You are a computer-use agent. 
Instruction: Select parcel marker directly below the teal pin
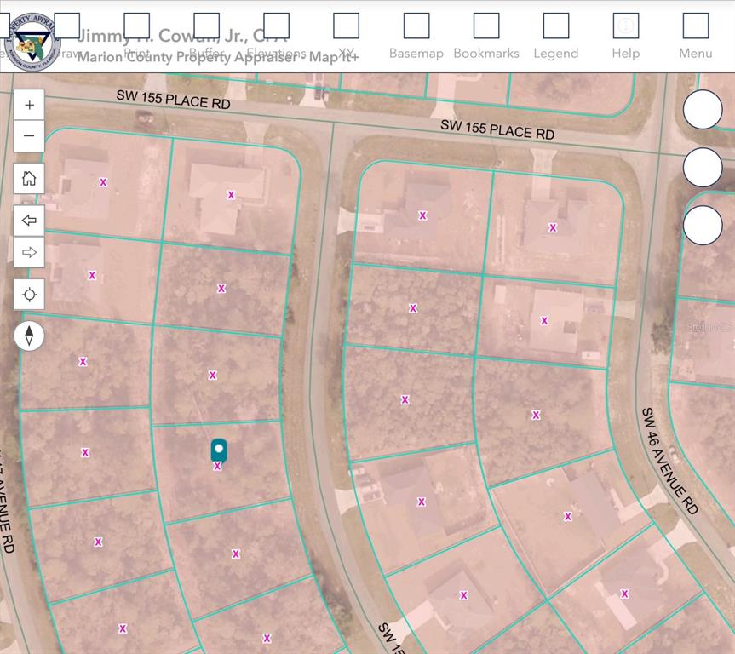[x=218, y=467]
